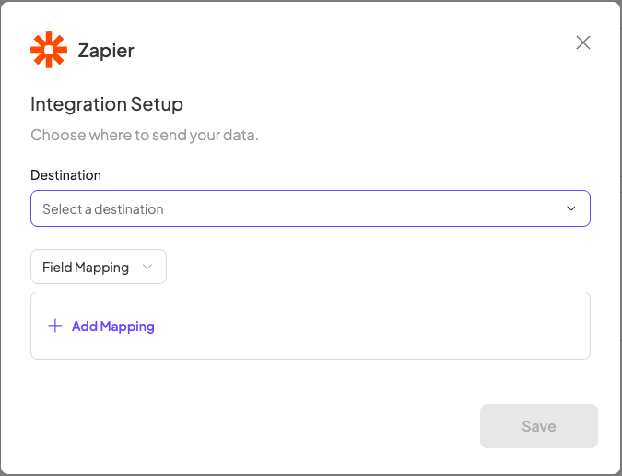Image resolution: width=622 pixels, height=476 pixels.
Task: Open the Select a destination dropdown
Action: (310, 208)
